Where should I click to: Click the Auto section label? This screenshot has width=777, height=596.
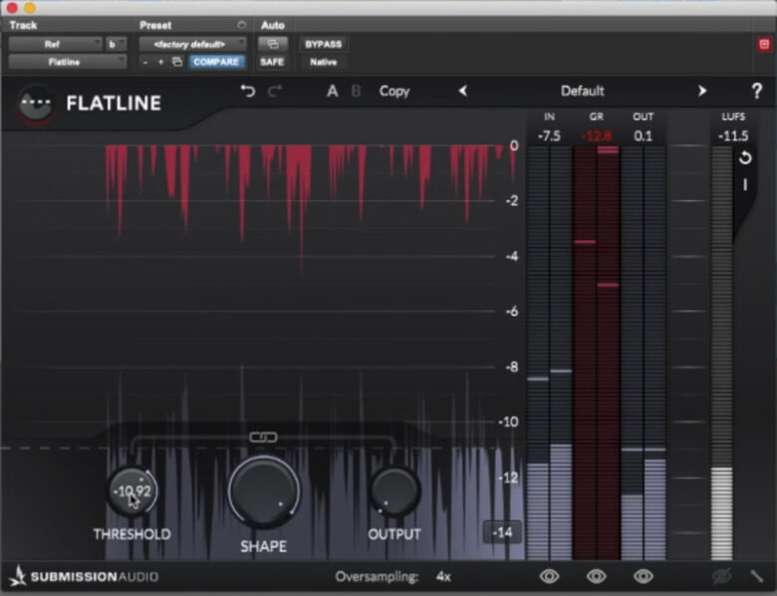click(x=273, y=25)
